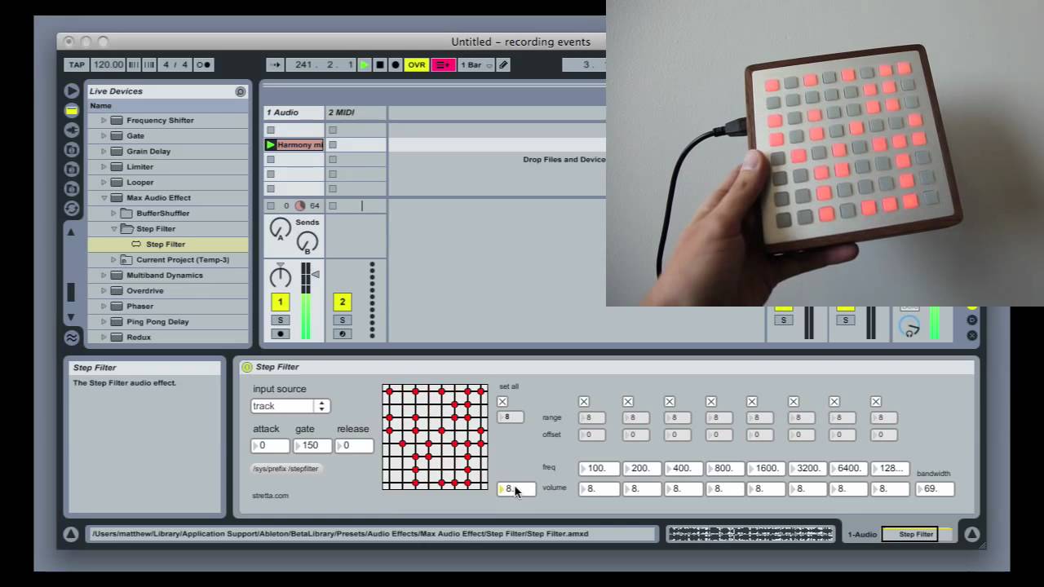
Task: Expand the Gate folder
Action: click(x=104, y=135)
